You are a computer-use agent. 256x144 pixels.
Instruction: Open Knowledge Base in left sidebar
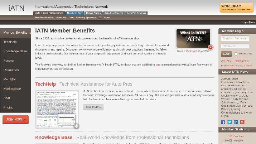(15, 51)
